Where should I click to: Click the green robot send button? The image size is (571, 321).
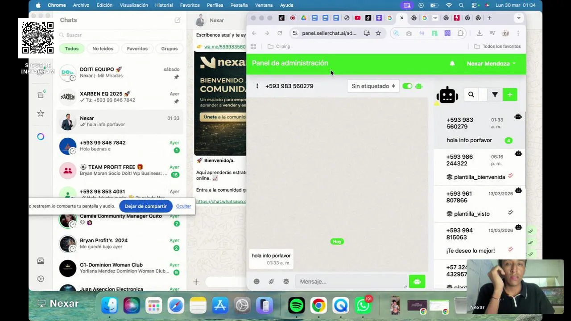pyautogui.click(x=417, y=281)
